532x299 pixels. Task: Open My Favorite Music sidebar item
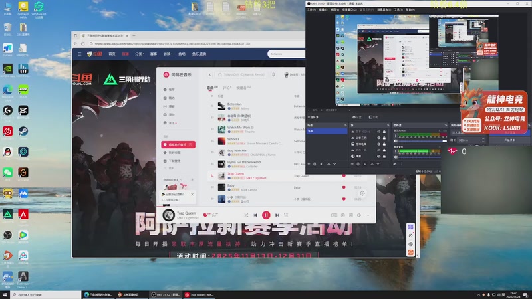pyautogui.click(x=178, y=144)
